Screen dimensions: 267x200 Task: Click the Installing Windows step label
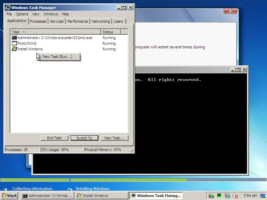93,189
